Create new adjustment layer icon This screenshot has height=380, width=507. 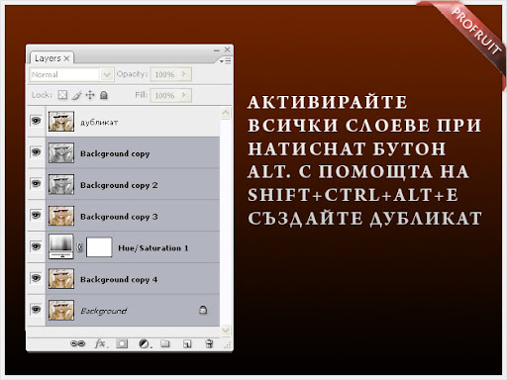(x=145, y=344)
